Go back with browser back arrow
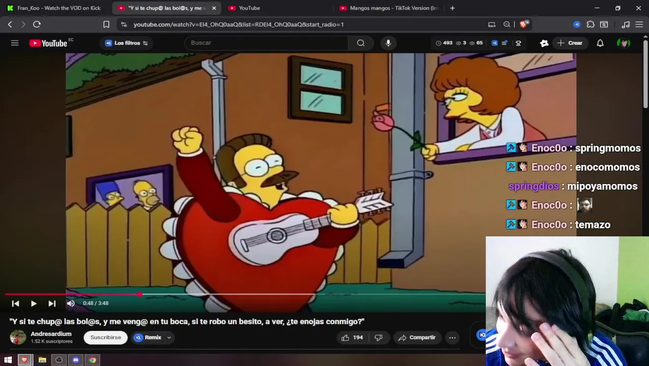This screenshot has width=649, height=366. pos(10,24)
